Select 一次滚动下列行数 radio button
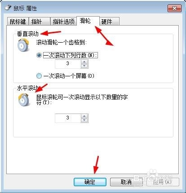The image size is (186, 193). pos(39,55)
